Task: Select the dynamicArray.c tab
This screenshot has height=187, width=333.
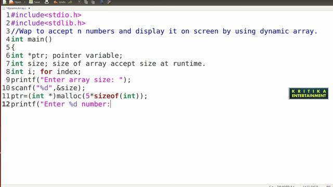Action: [x=16, y=8]
